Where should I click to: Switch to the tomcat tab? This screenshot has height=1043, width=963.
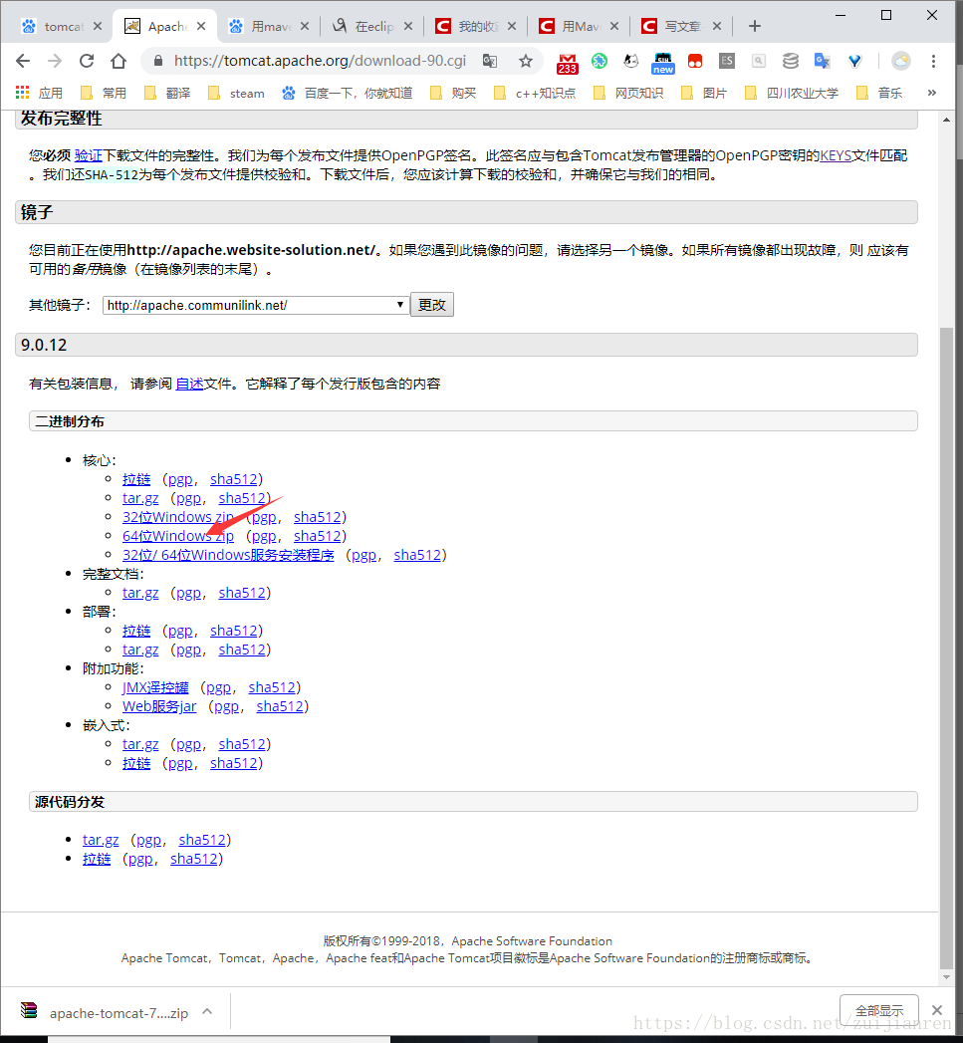tap(55, 26)
